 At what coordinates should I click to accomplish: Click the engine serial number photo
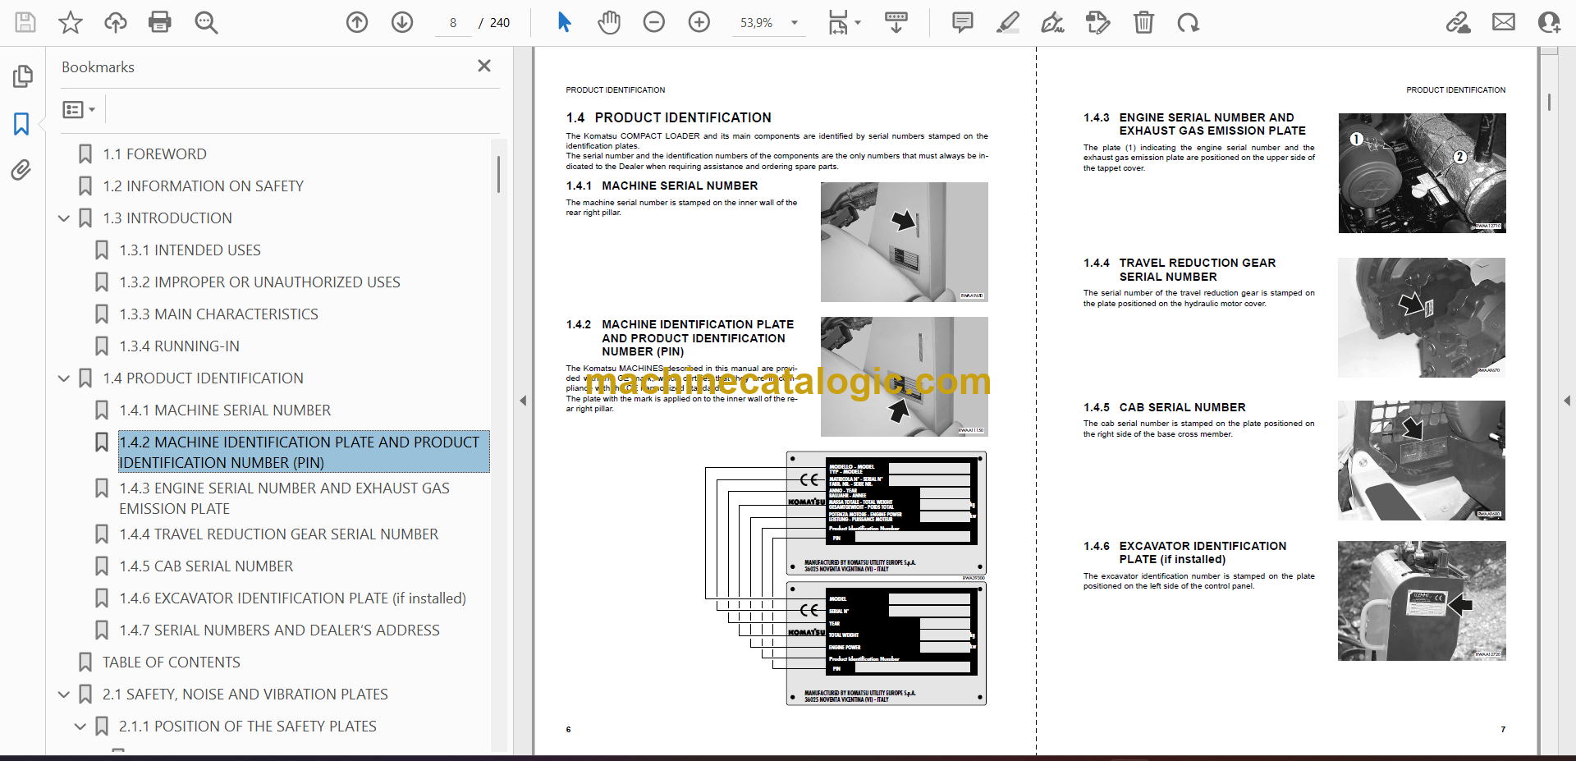tap(1422, 173)
